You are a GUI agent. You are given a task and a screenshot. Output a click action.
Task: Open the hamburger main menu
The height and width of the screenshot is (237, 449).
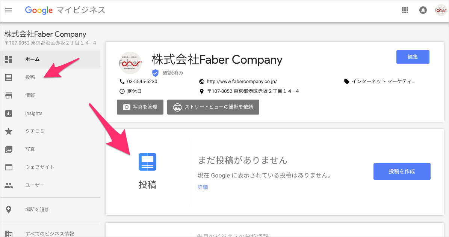9,10
